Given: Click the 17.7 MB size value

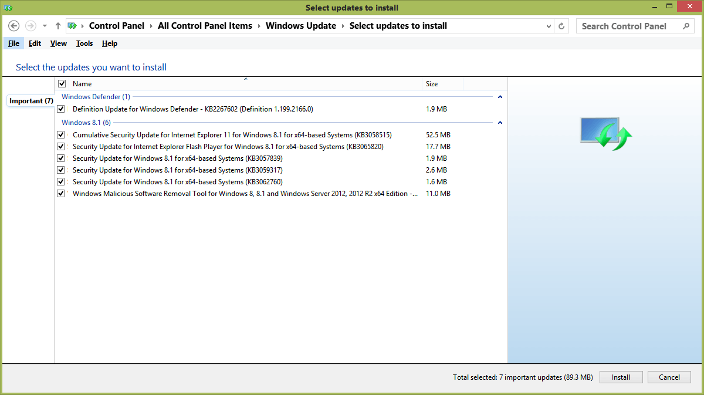Looking at the screenshot, I should pos(438,147).
